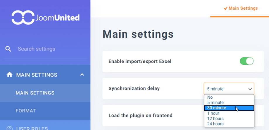Click the User Roles person icon

[10, 128]
